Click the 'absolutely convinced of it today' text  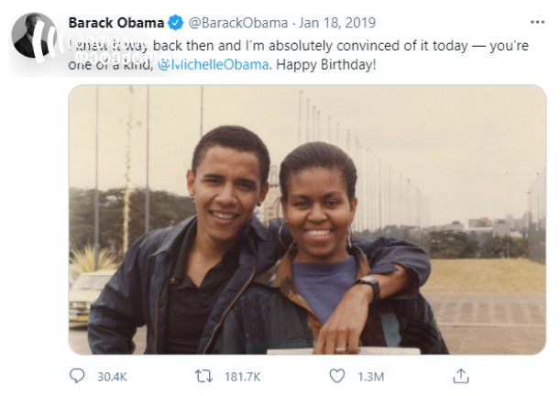(x=368, y=46)
